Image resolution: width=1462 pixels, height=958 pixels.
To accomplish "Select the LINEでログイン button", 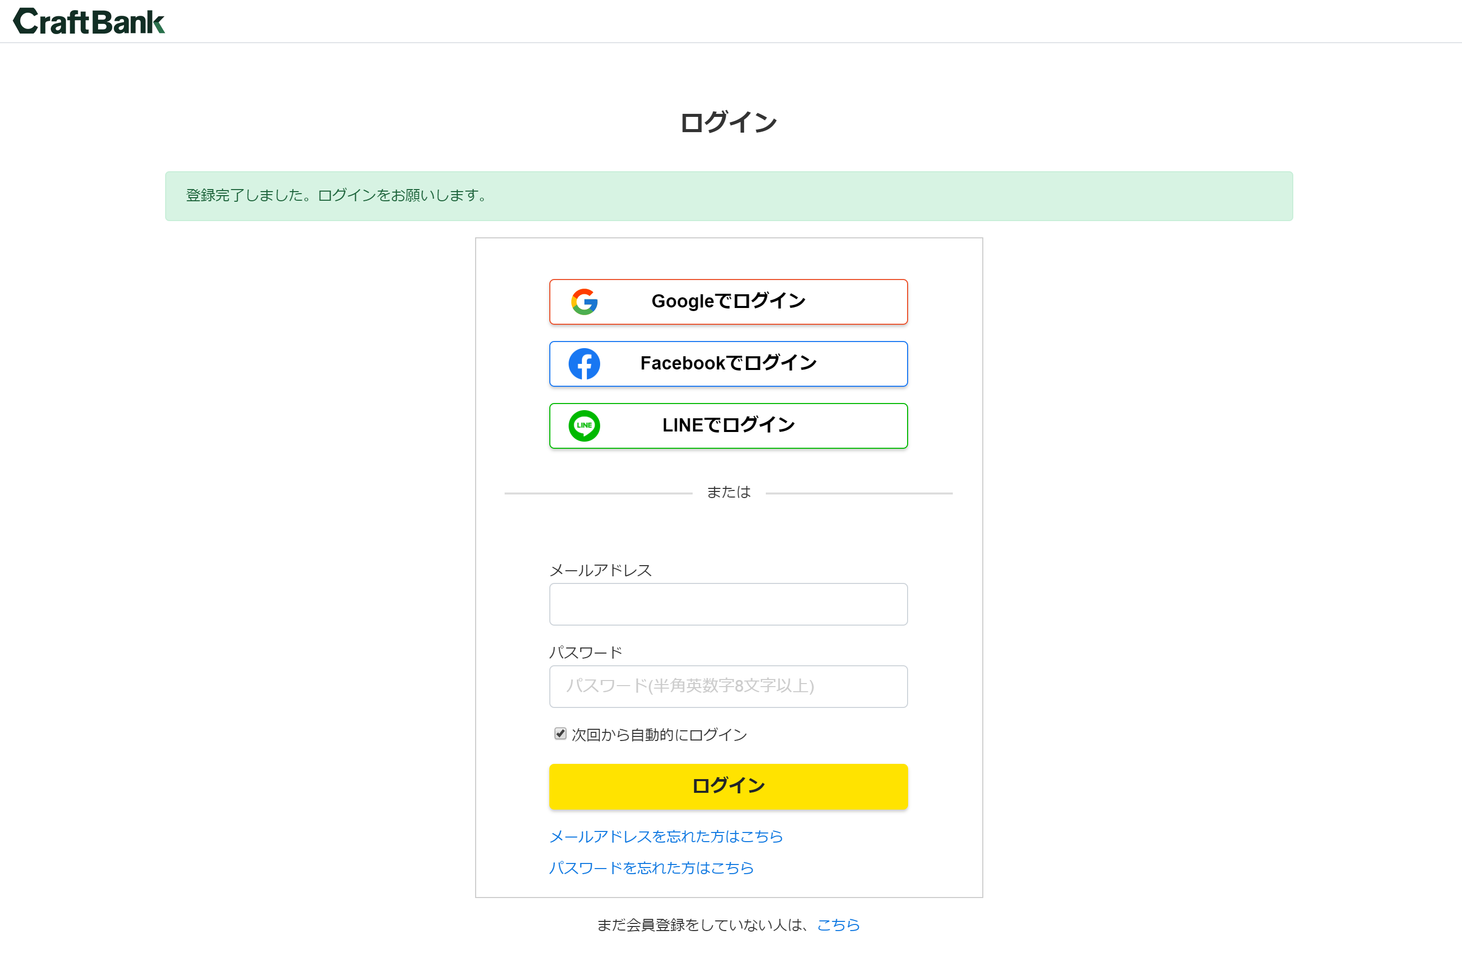I will tap(728, 426).
